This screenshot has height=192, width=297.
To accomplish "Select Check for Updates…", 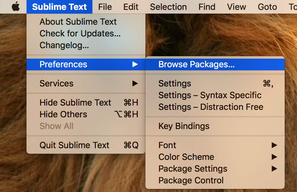I will [86, 33].
